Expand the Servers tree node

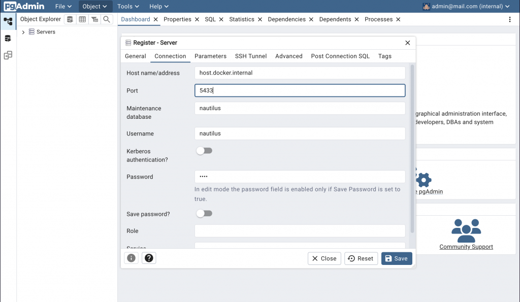coord(23,32)
